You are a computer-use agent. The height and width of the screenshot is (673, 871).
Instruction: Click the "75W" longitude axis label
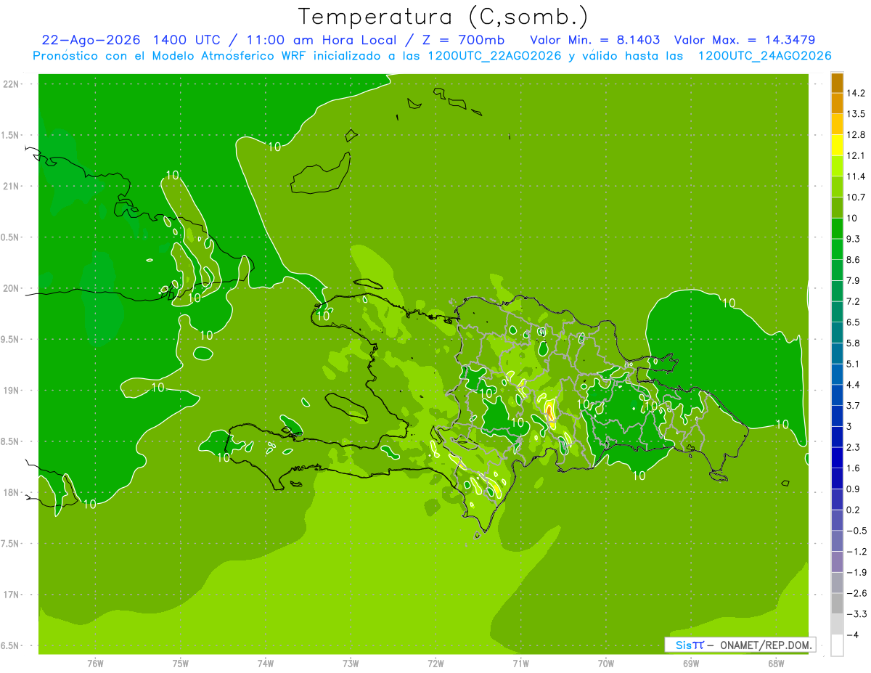click(181, 662)
